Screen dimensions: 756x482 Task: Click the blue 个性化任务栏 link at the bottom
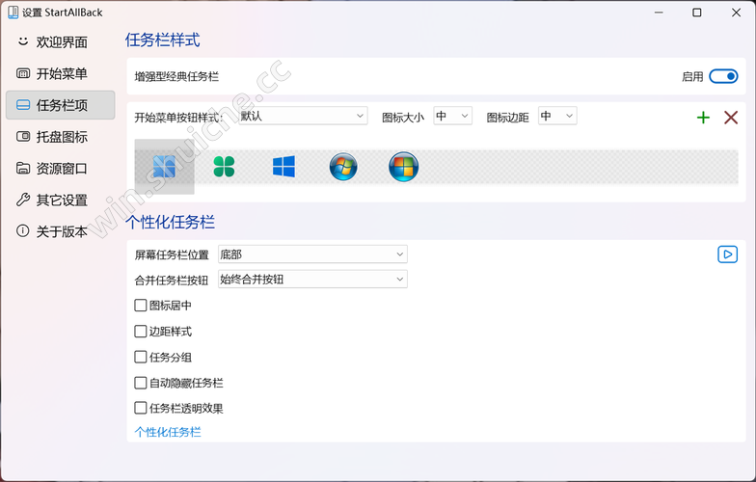(168, 432)
